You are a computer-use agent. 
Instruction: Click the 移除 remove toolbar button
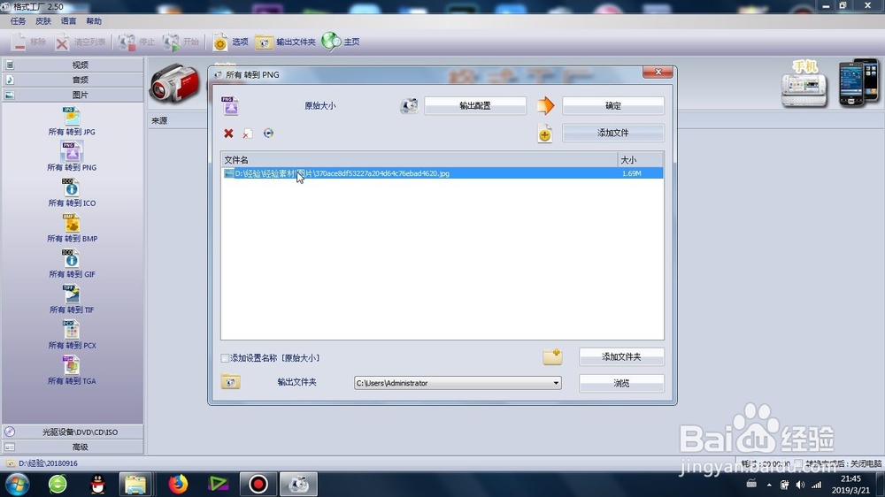coord(29,42)
